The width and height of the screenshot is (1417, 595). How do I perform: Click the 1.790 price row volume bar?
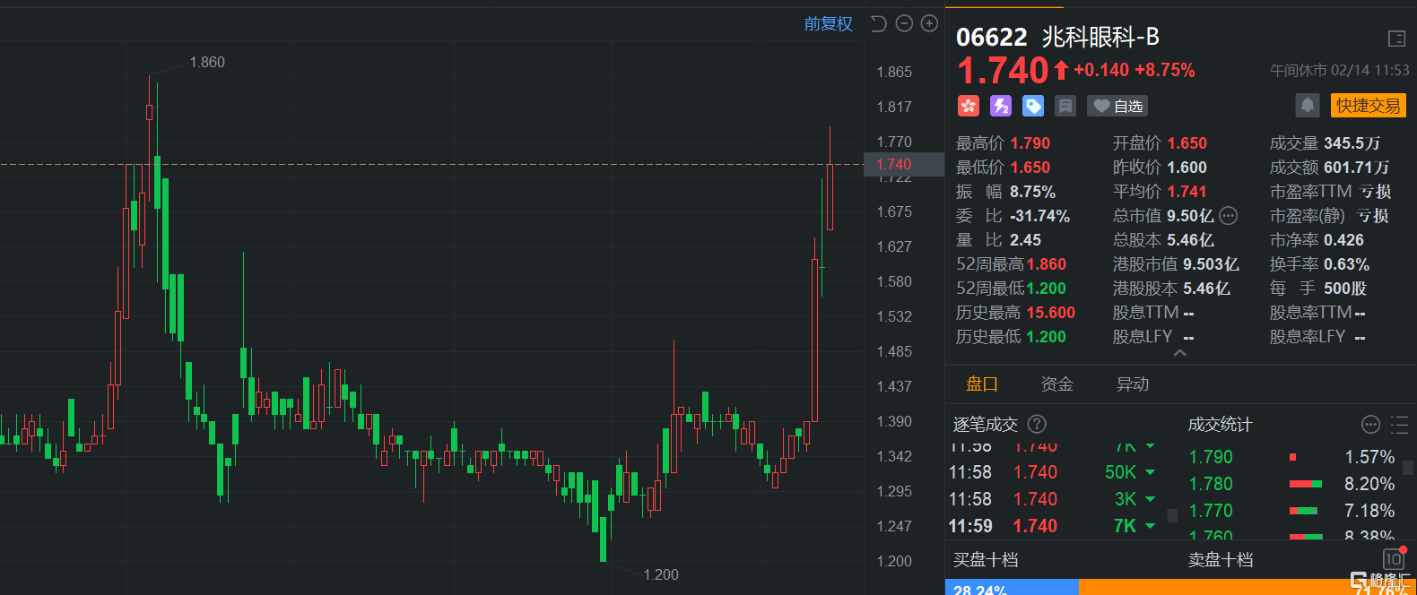(x=1293, y=457)
